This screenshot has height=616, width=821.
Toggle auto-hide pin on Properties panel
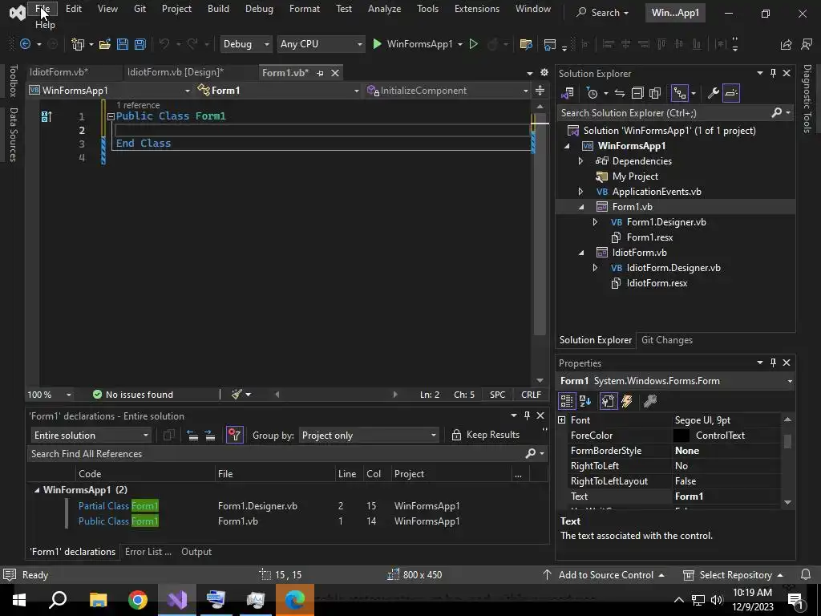point(773,363)
